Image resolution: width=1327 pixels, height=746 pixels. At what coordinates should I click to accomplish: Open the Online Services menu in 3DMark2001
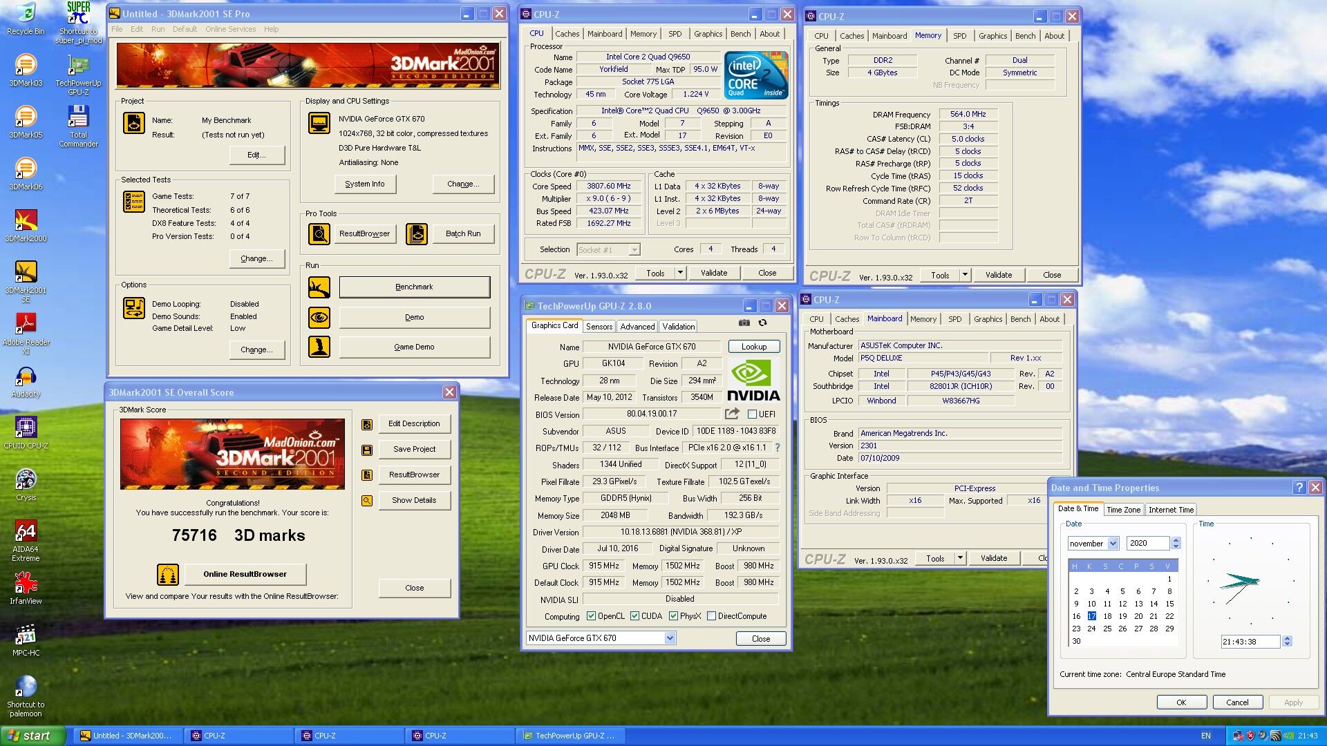[230, 29]
